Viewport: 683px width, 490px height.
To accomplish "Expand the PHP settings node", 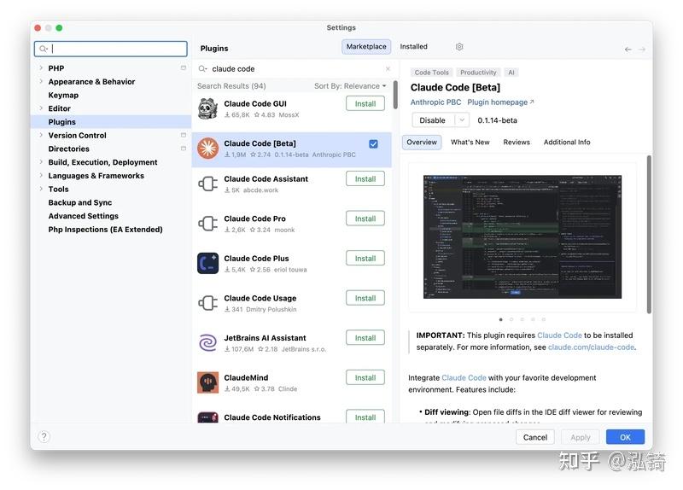I will coord(41,68).
